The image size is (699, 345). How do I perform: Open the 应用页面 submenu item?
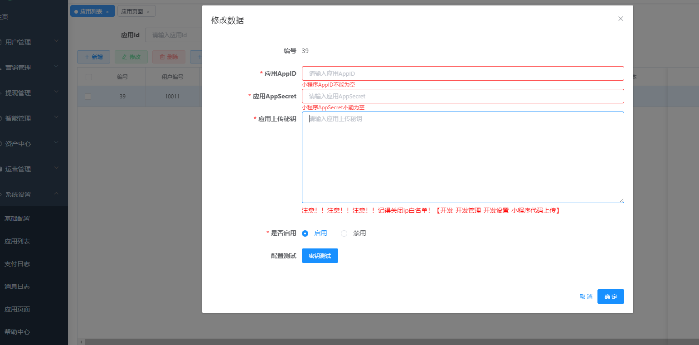(x=34, y=309)
